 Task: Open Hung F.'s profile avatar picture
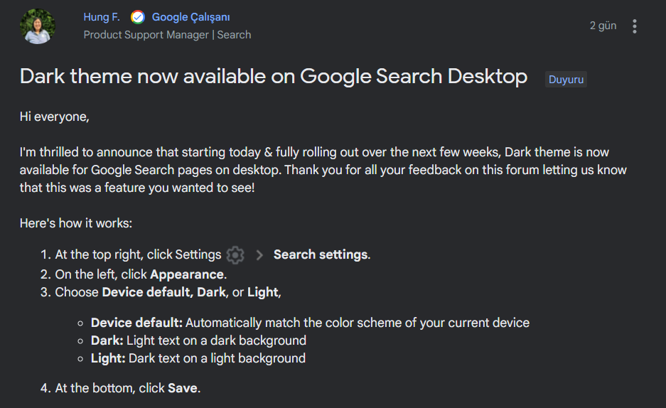point(38,26)
